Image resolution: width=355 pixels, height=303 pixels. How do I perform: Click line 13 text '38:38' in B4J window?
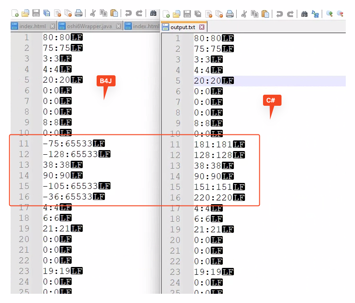(x=56, y=165)
